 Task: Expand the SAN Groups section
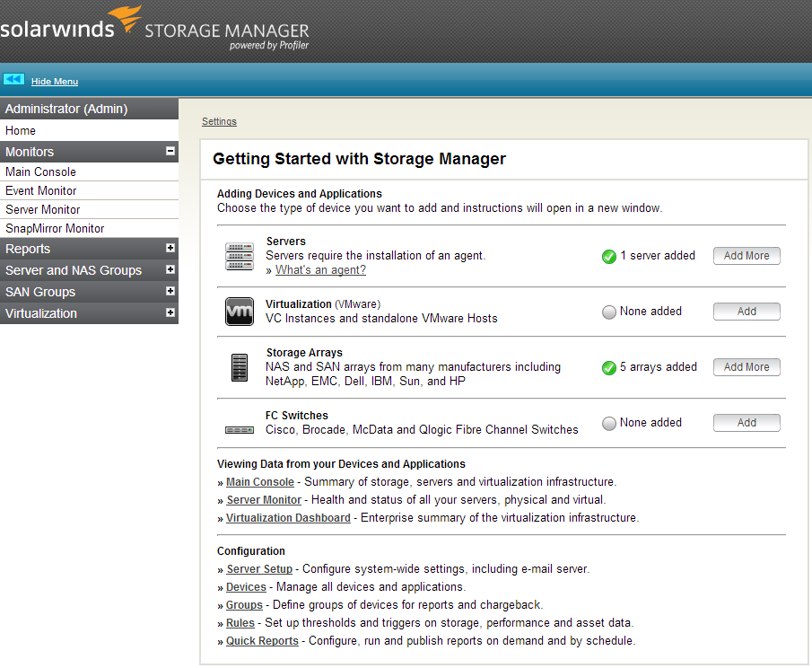point(170,292)
